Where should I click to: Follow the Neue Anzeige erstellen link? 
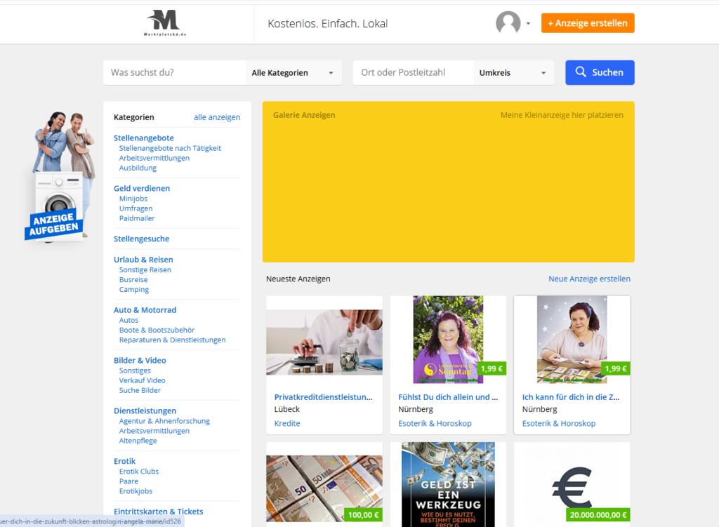pos(589,279)
